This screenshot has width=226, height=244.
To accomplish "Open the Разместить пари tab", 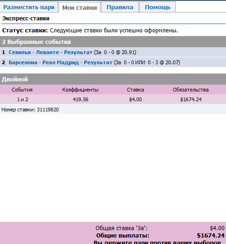I will pos(29,7).
